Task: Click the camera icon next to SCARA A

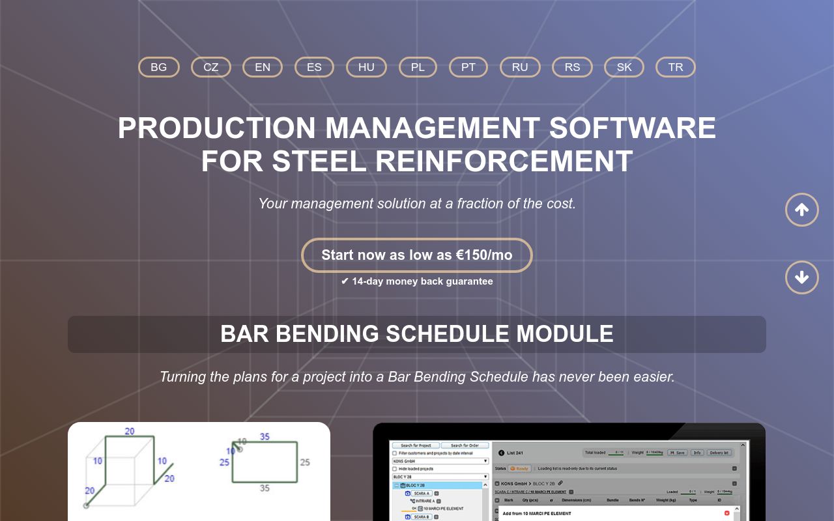Action: click(409, 492)
